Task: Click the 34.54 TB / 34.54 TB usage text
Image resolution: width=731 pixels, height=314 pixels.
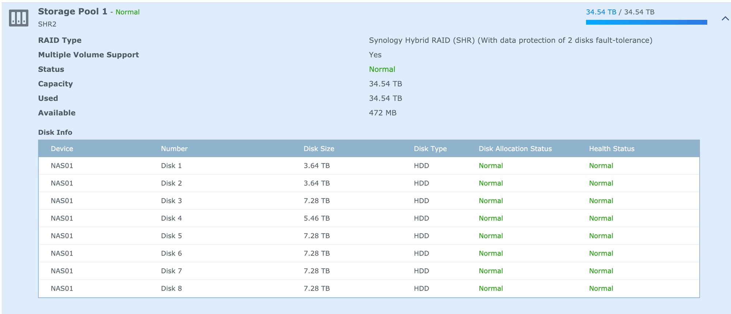Action: click(x=620, y=12)
